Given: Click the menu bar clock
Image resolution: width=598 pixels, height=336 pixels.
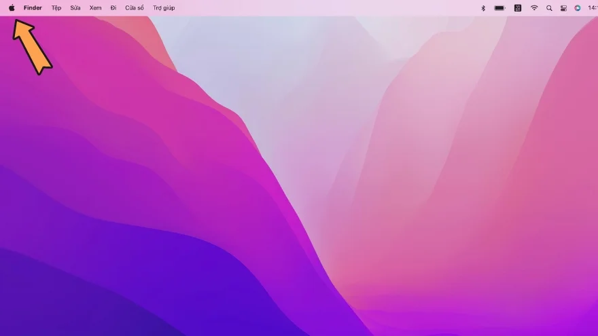Looking at the screenshot, I should tap(592, 8).
